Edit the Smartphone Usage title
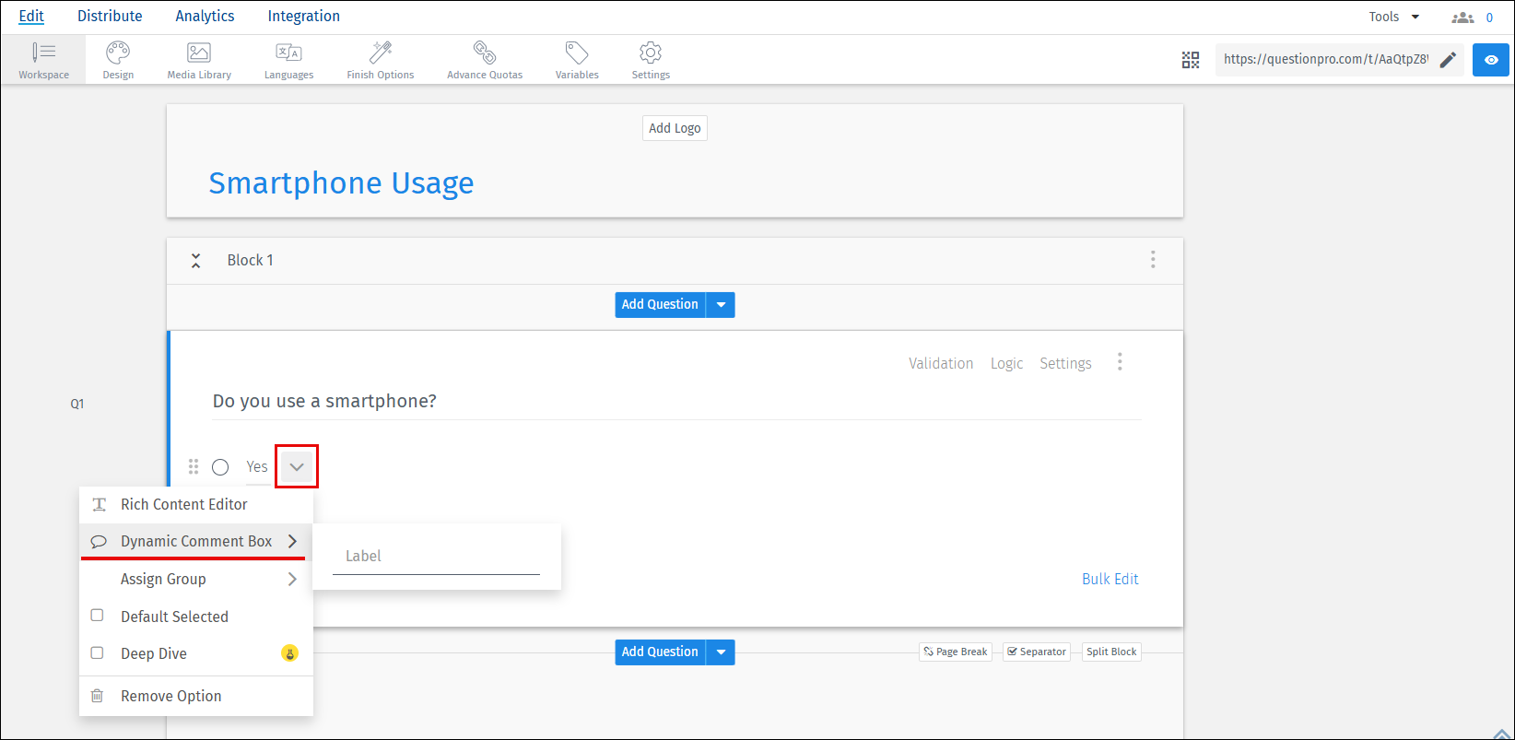Image resolution: width=1515 pixels, height=740 pixels. (x=341, y=183)
